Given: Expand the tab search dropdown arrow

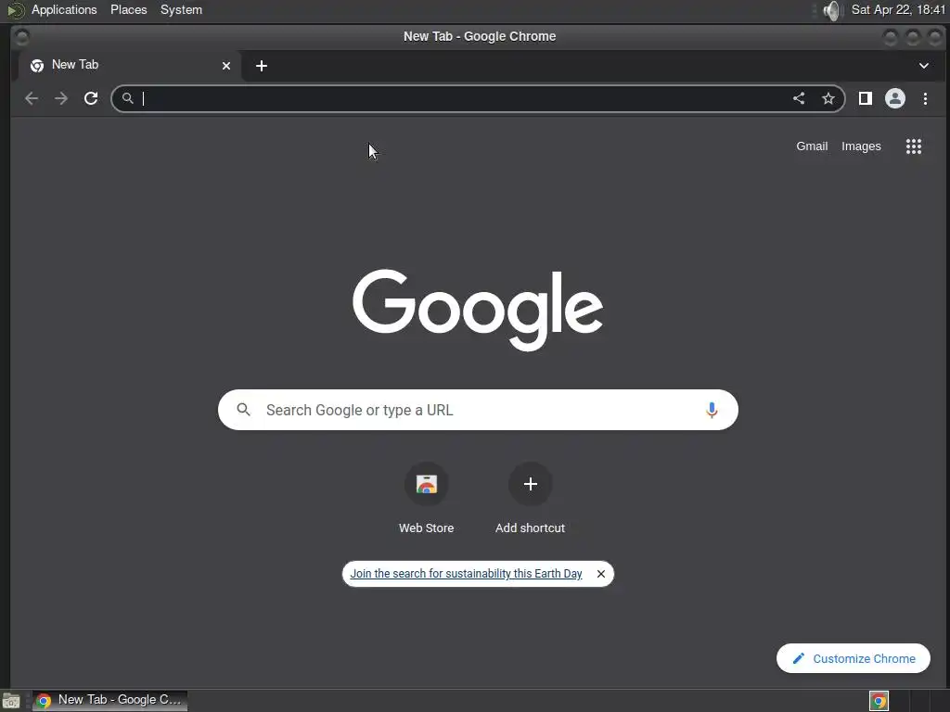Looking at the screenshot, I should click(924, 66).
